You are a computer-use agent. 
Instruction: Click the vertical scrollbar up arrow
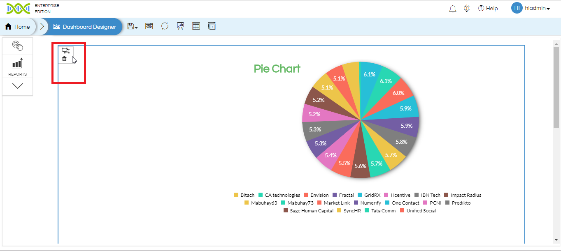pos(556,43)
